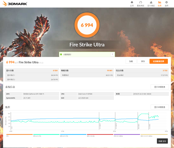This screenshot has height=148, width=174.
Task: Show details button in 系统信息 section
Action: 160,87
